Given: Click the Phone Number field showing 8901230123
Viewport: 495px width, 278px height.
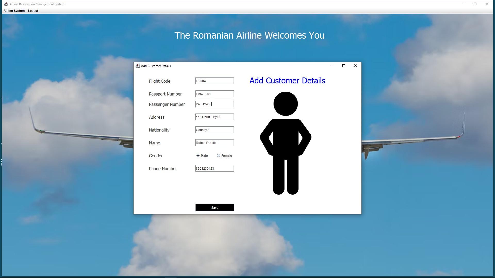Looking at the screenshot, I should (x=214, y=168).
